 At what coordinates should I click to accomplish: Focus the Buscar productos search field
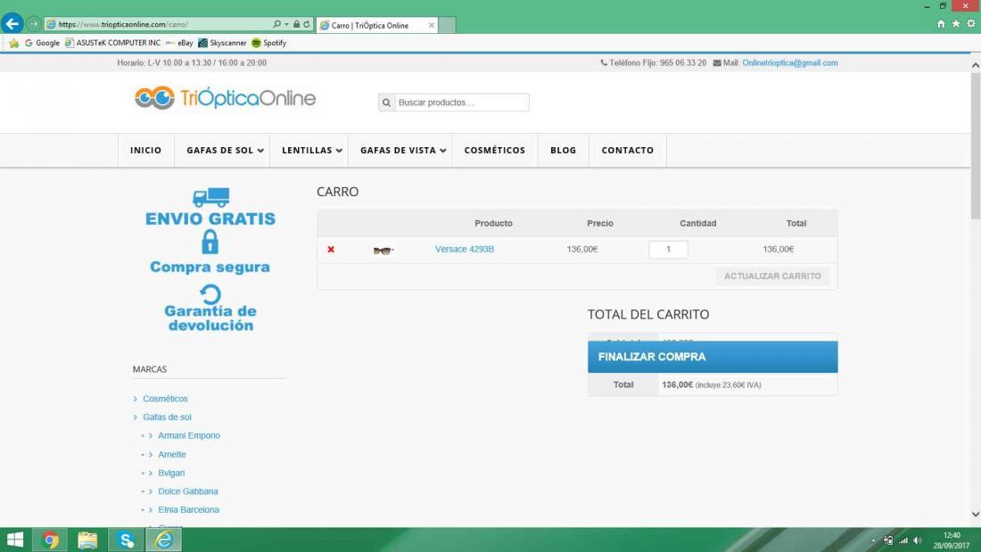tap(461, 103)
